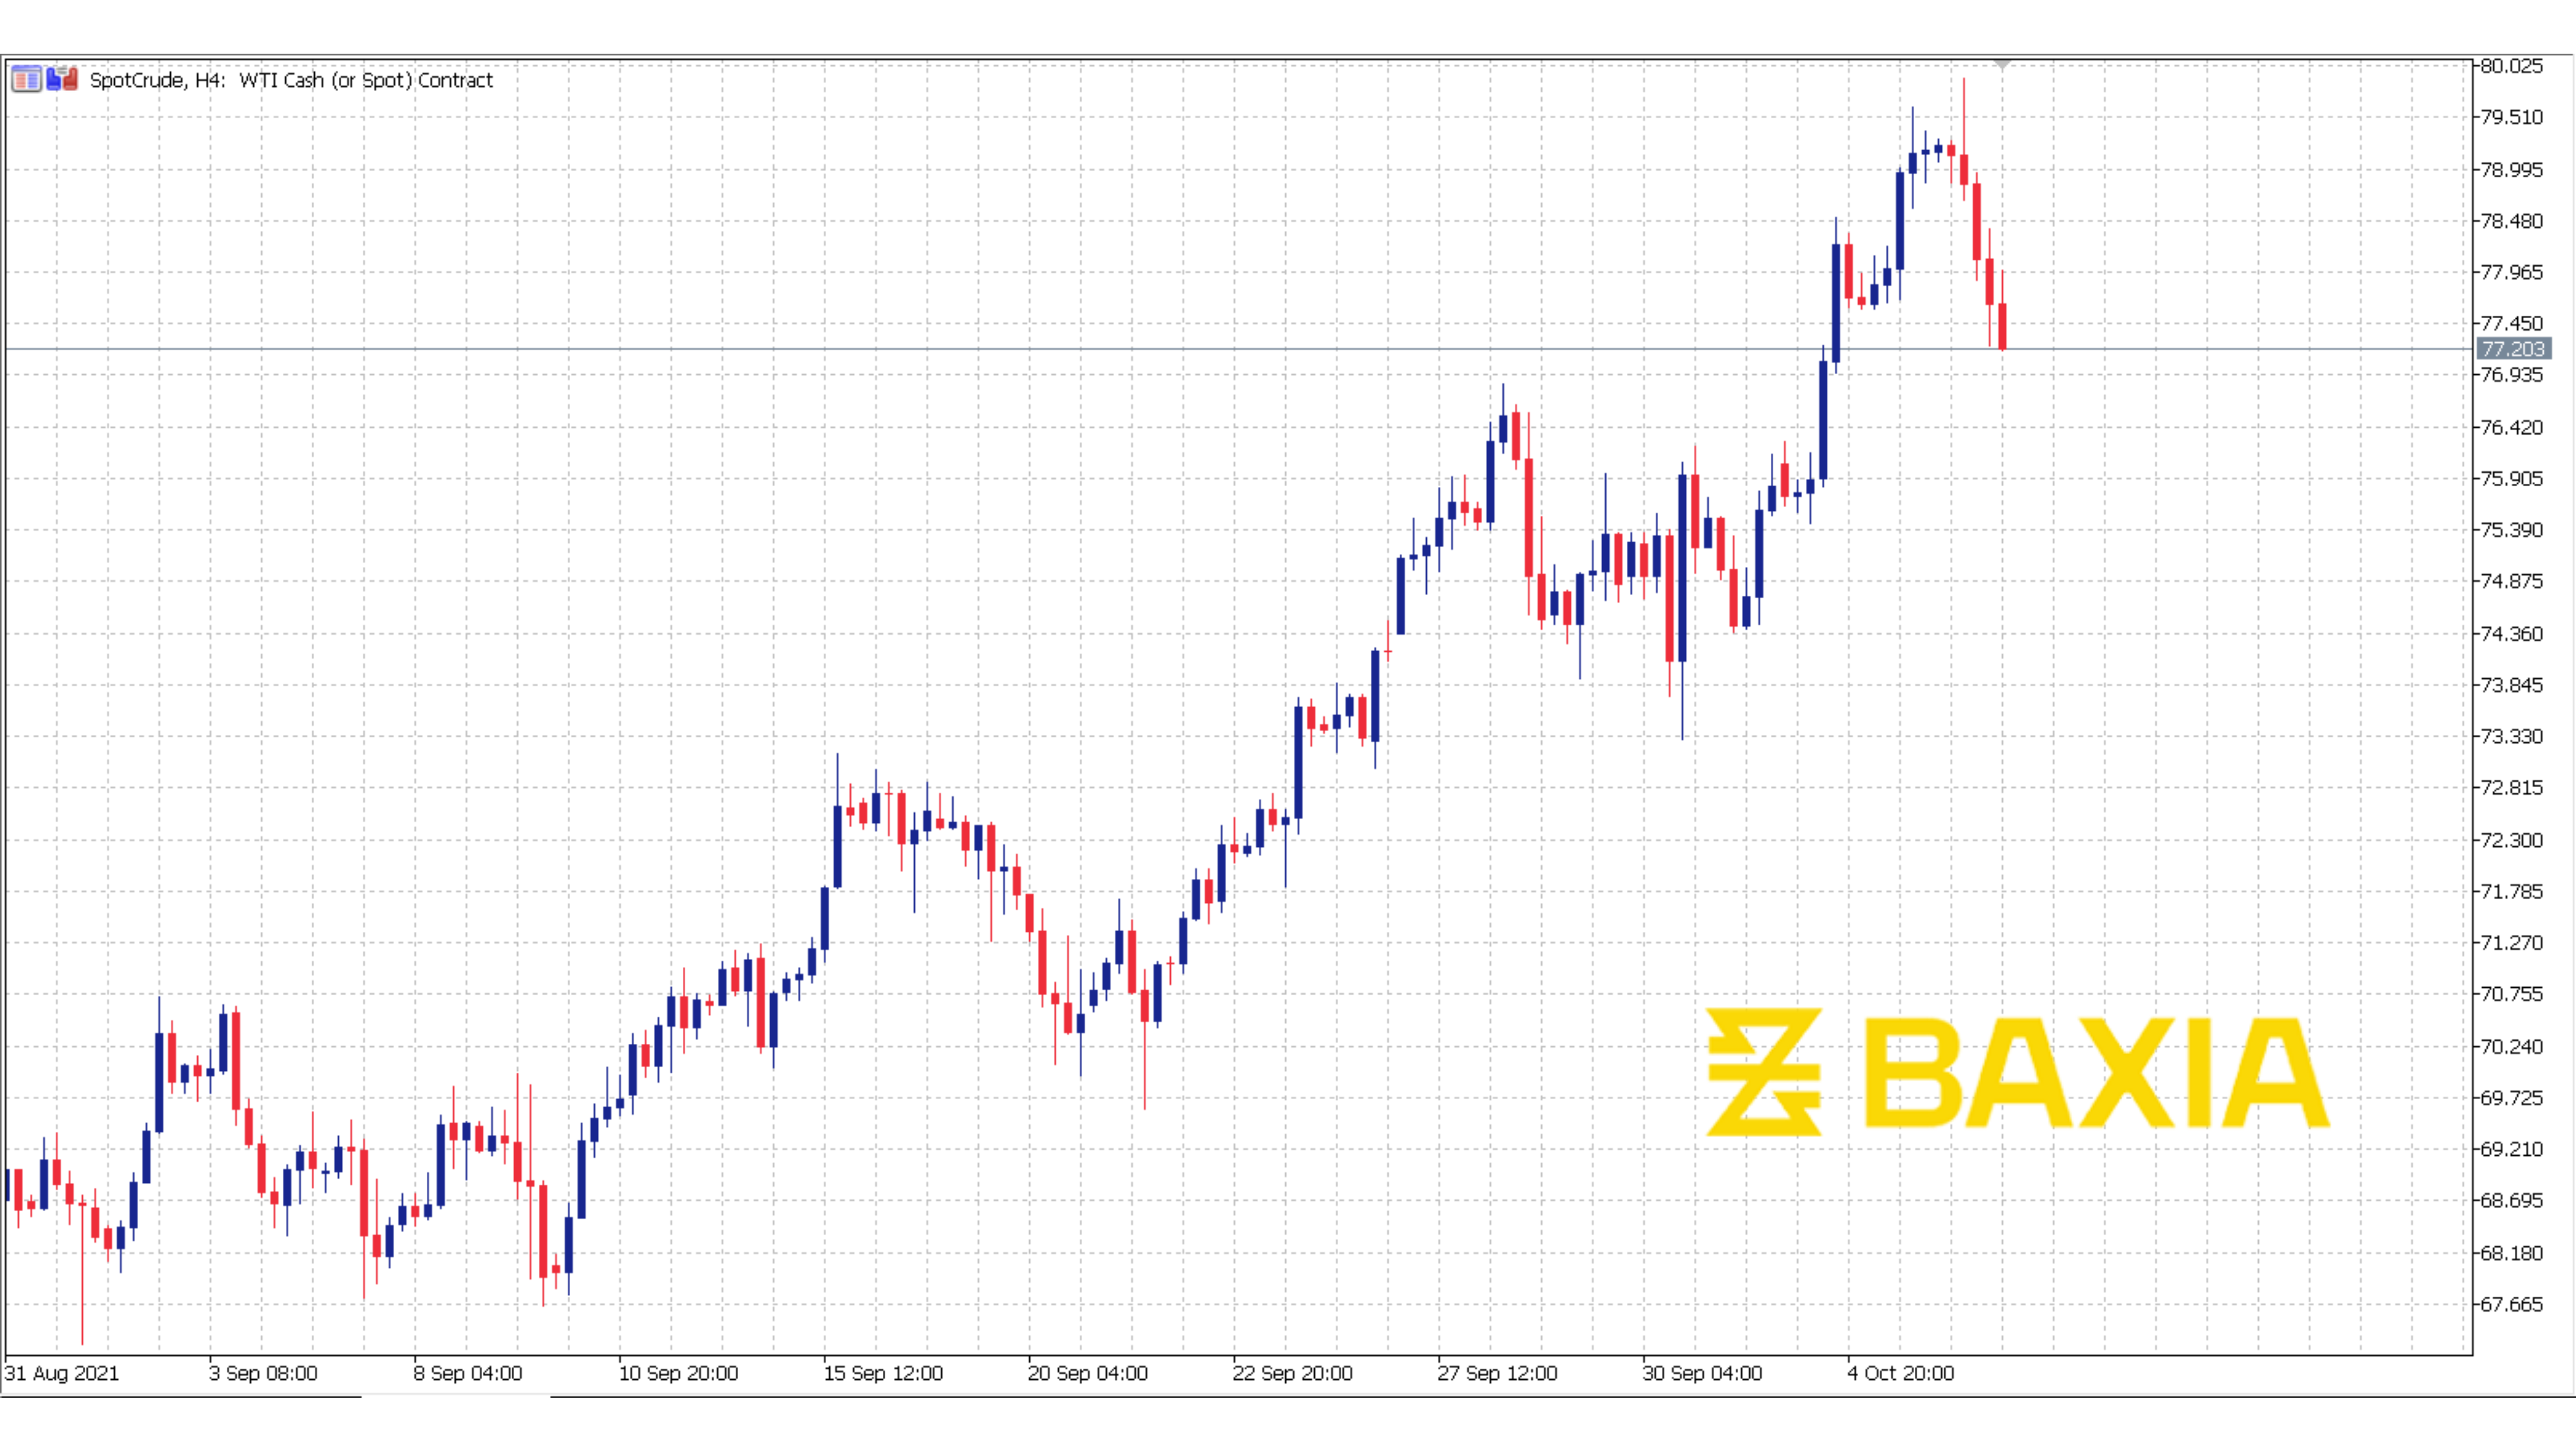Click the 20 Sep 04:00 time axis label
This screenshot has height=1451, width=2576.
tap(1088, 1373)
